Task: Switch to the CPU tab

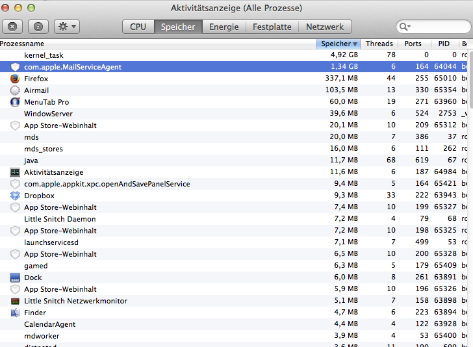Action: click(138, 27)
